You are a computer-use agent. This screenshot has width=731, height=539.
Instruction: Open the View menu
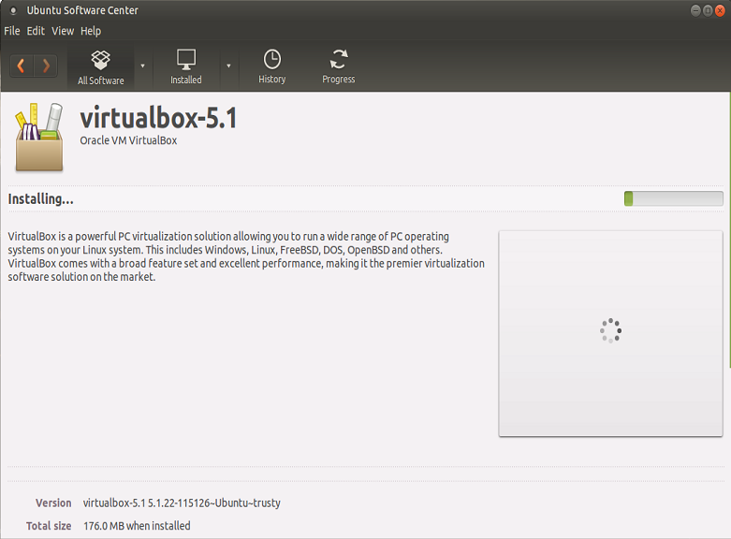tap(63, 31)
